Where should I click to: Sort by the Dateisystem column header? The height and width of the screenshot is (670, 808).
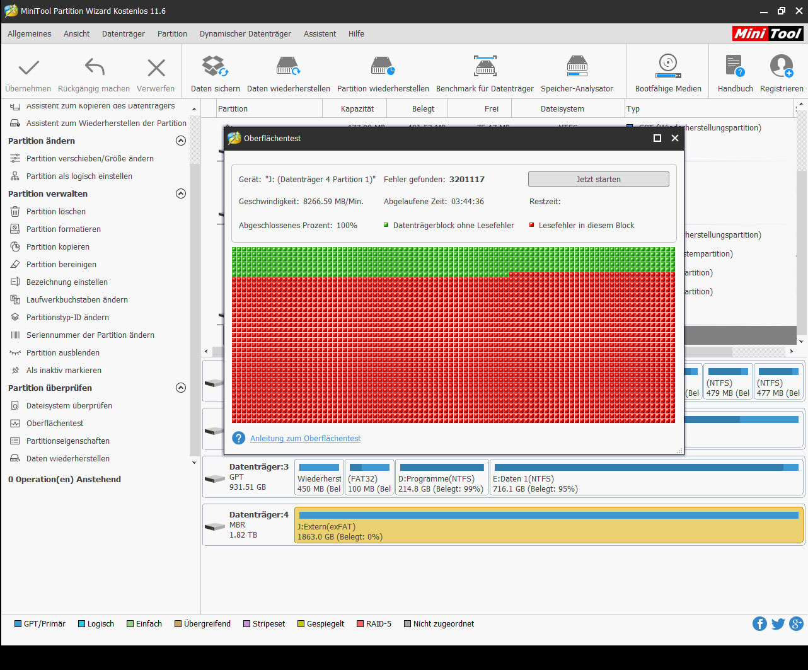[x=562, y=109]
